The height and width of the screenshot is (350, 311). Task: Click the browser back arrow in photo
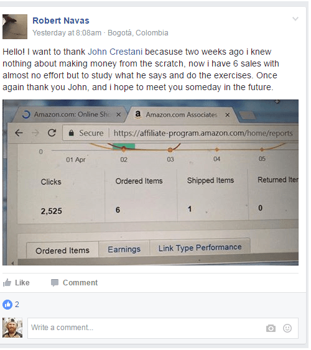19,133
